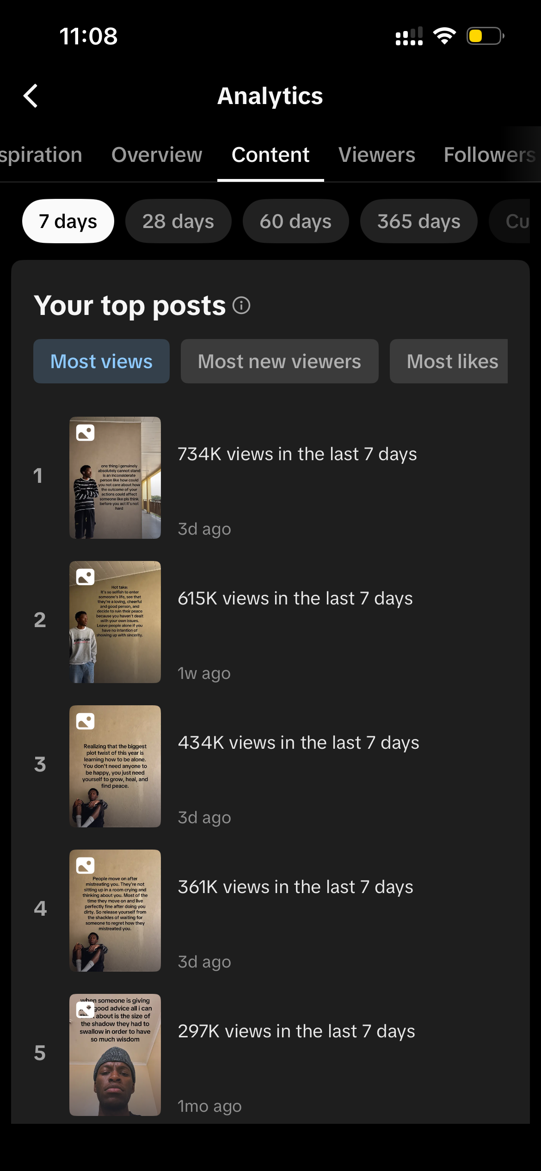The height and width of the screenshot is (1171, 541).
Task: Select the 365 days range
Action: click(418, 221)
